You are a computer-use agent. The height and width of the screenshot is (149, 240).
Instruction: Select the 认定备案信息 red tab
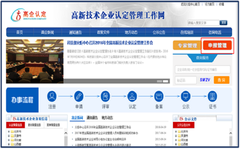[15, 125]
